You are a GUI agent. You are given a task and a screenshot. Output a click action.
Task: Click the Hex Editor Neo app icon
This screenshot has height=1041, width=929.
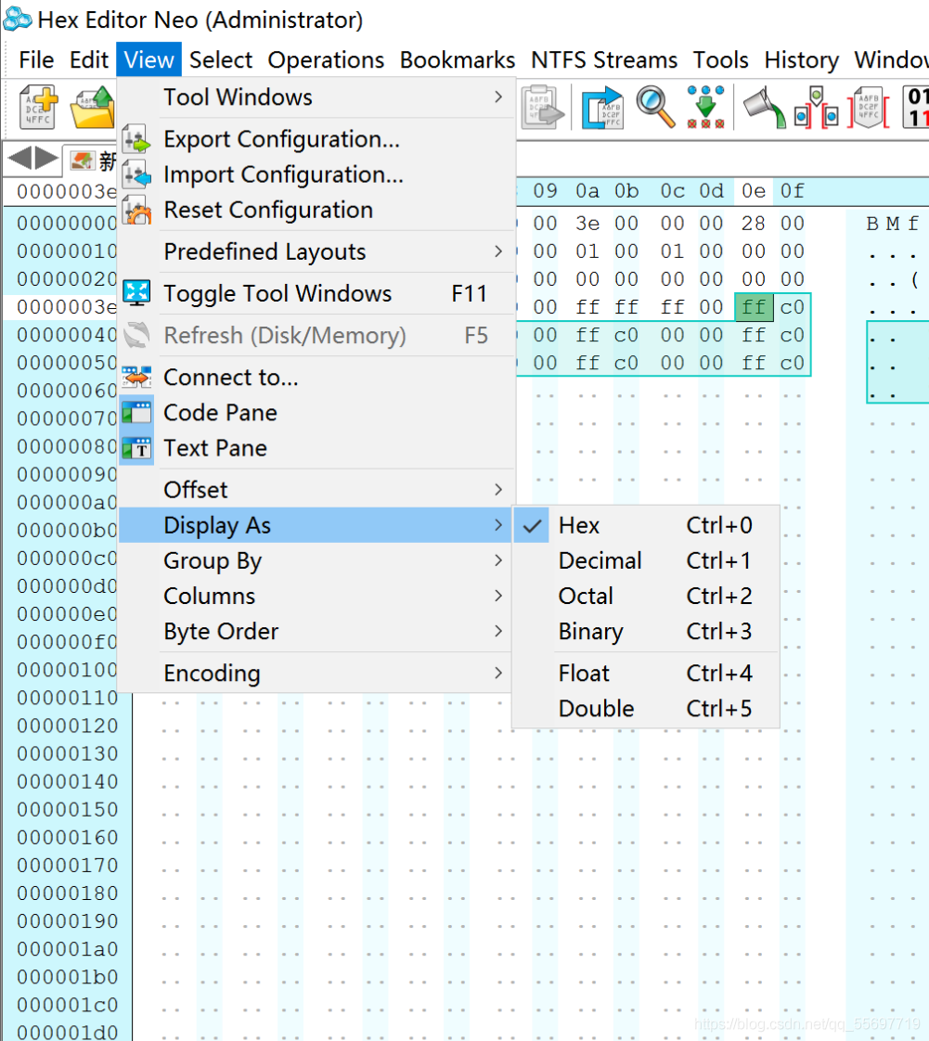coord(18,19)
